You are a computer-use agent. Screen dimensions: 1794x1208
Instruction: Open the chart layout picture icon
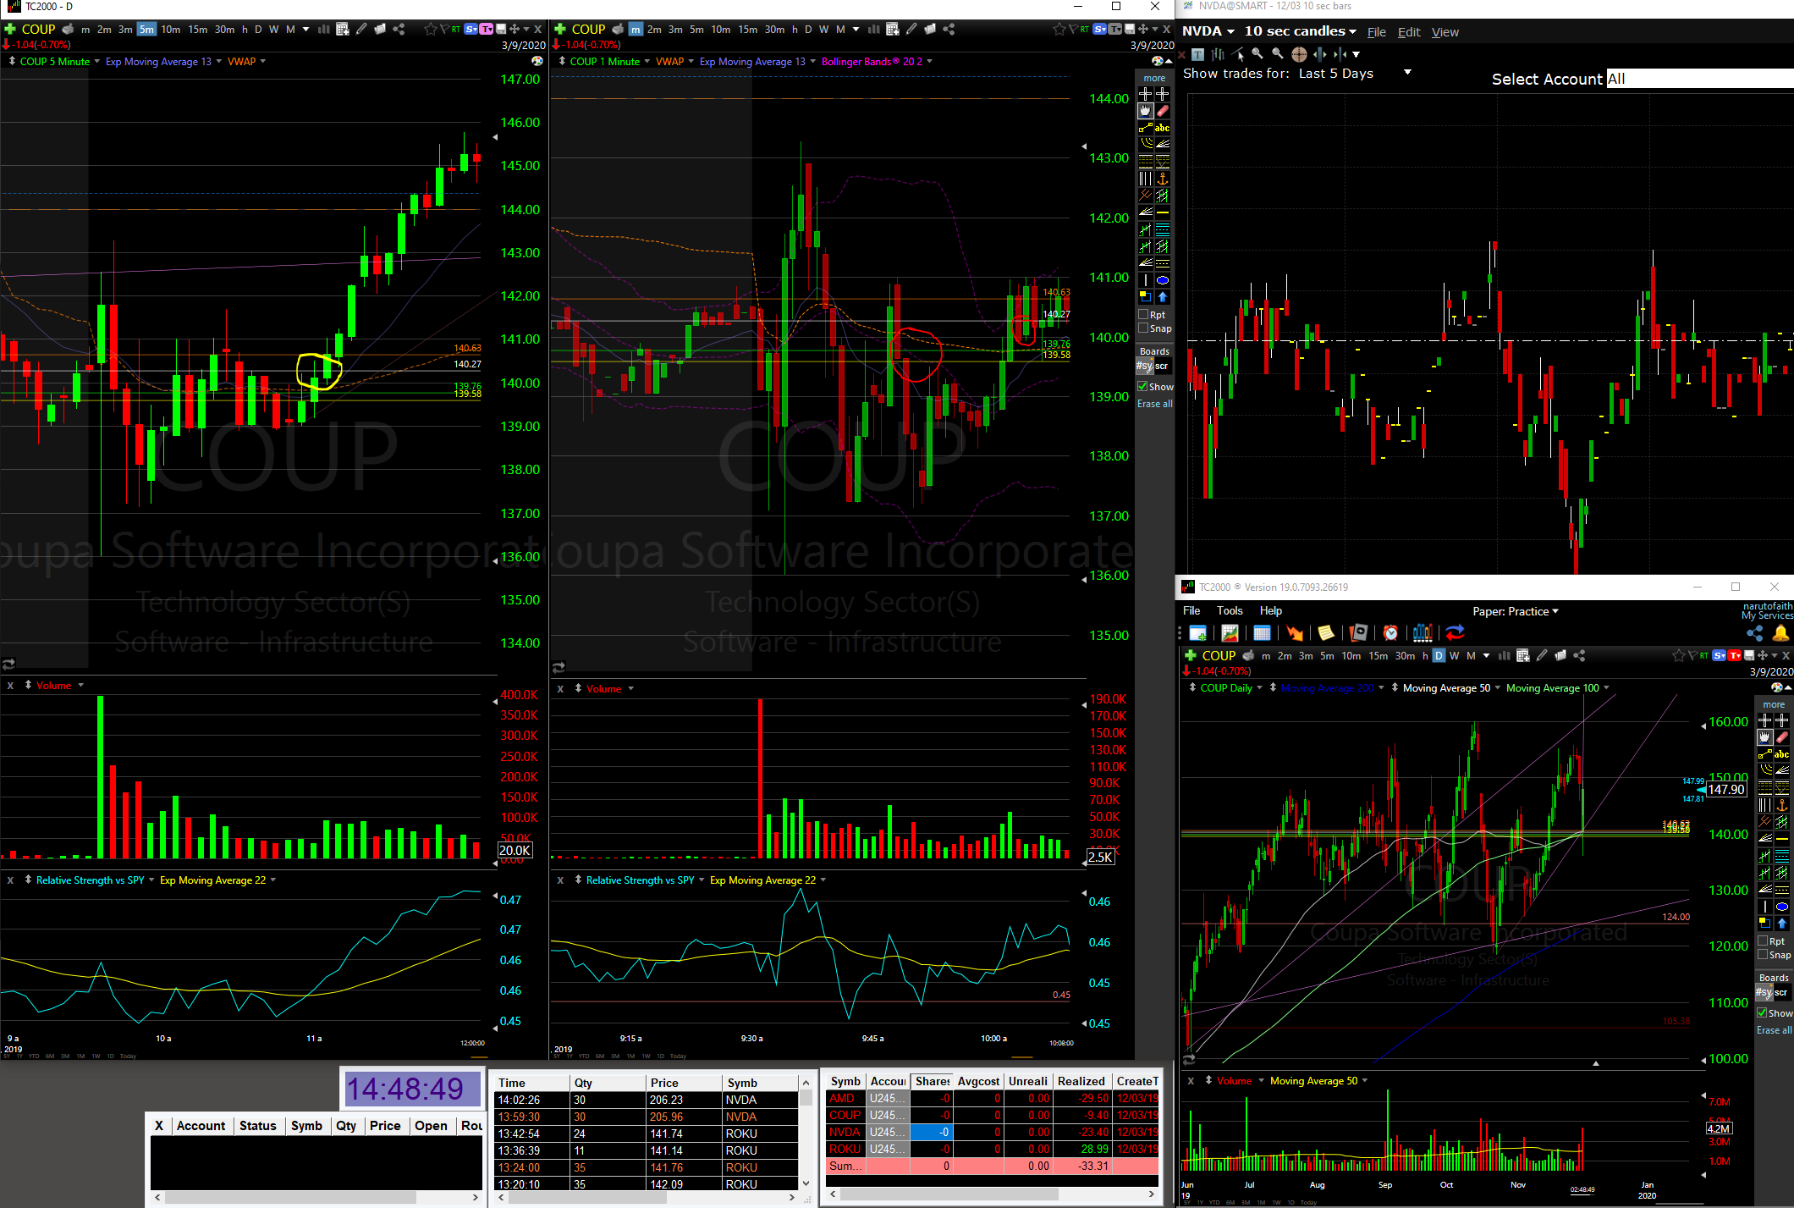1230,633
